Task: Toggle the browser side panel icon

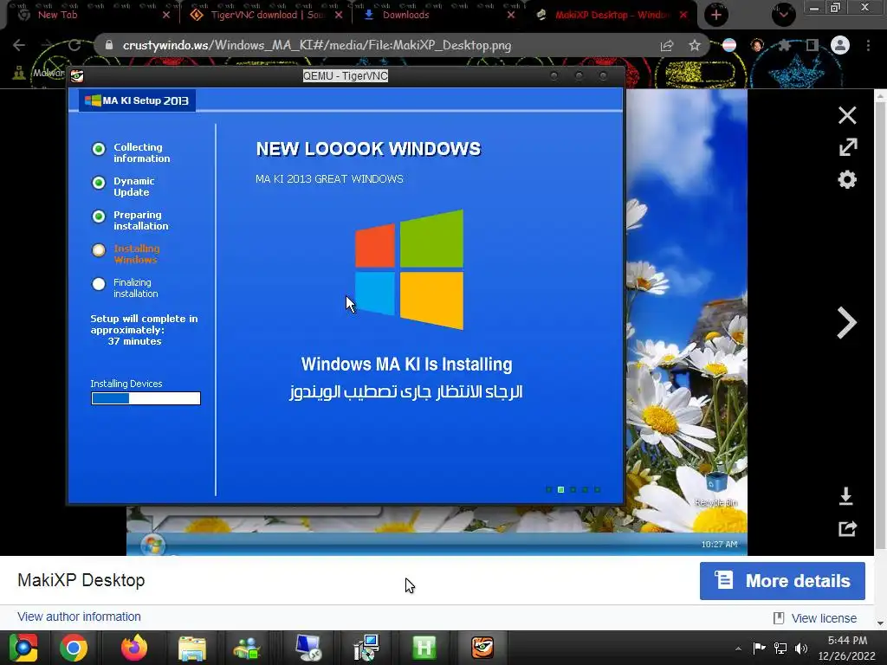Action: click(x=812, y=45)
